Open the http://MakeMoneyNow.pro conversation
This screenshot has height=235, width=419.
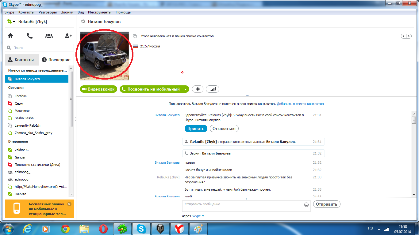point(37,187)
